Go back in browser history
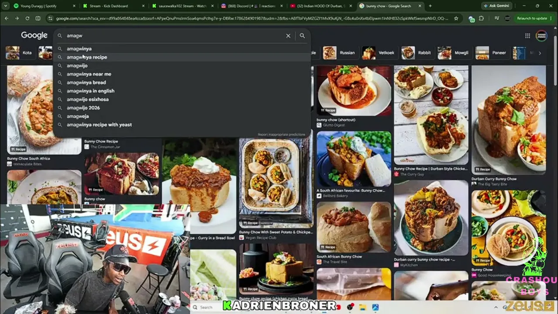Image resolution: width=558 pixels, height=314 pixels. tap(6, 18)
